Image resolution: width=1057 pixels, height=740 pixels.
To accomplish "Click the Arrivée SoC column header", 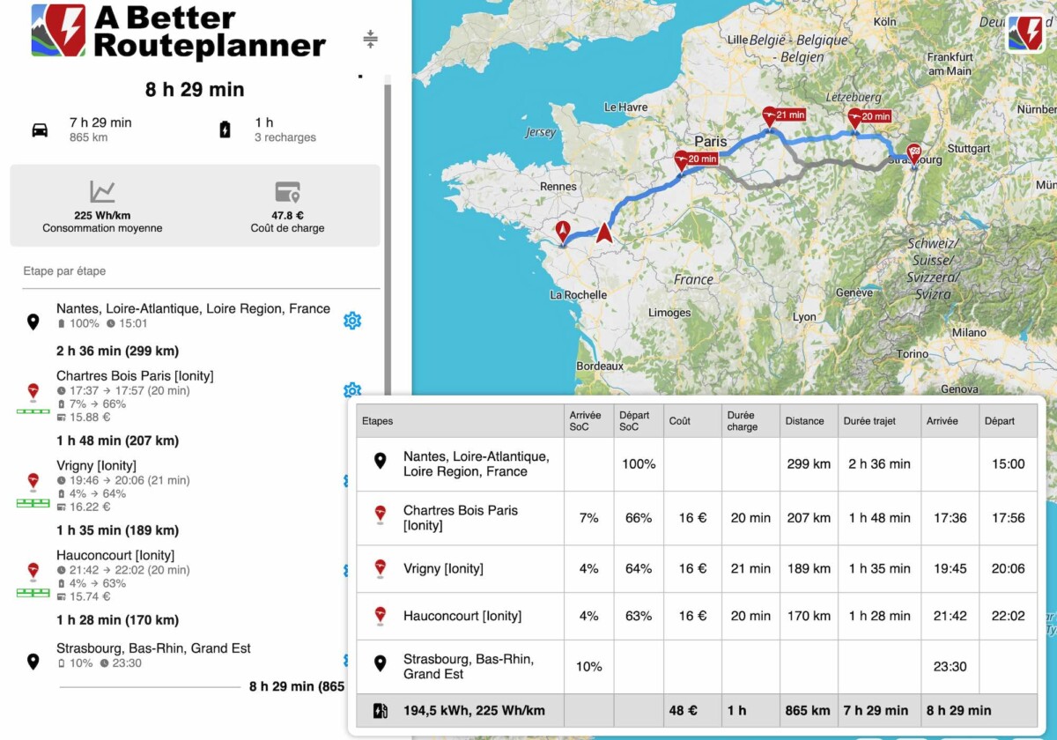I will (x=588, y=421).
